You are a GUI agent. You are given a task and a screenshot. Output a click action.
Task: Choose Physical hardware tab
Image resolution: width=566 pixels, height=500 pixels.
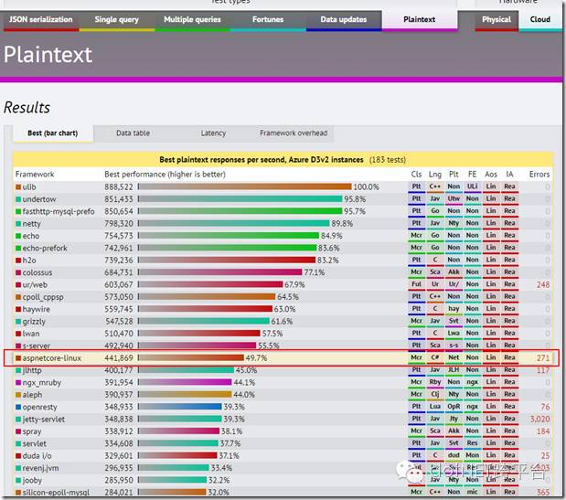pos(497,20)
